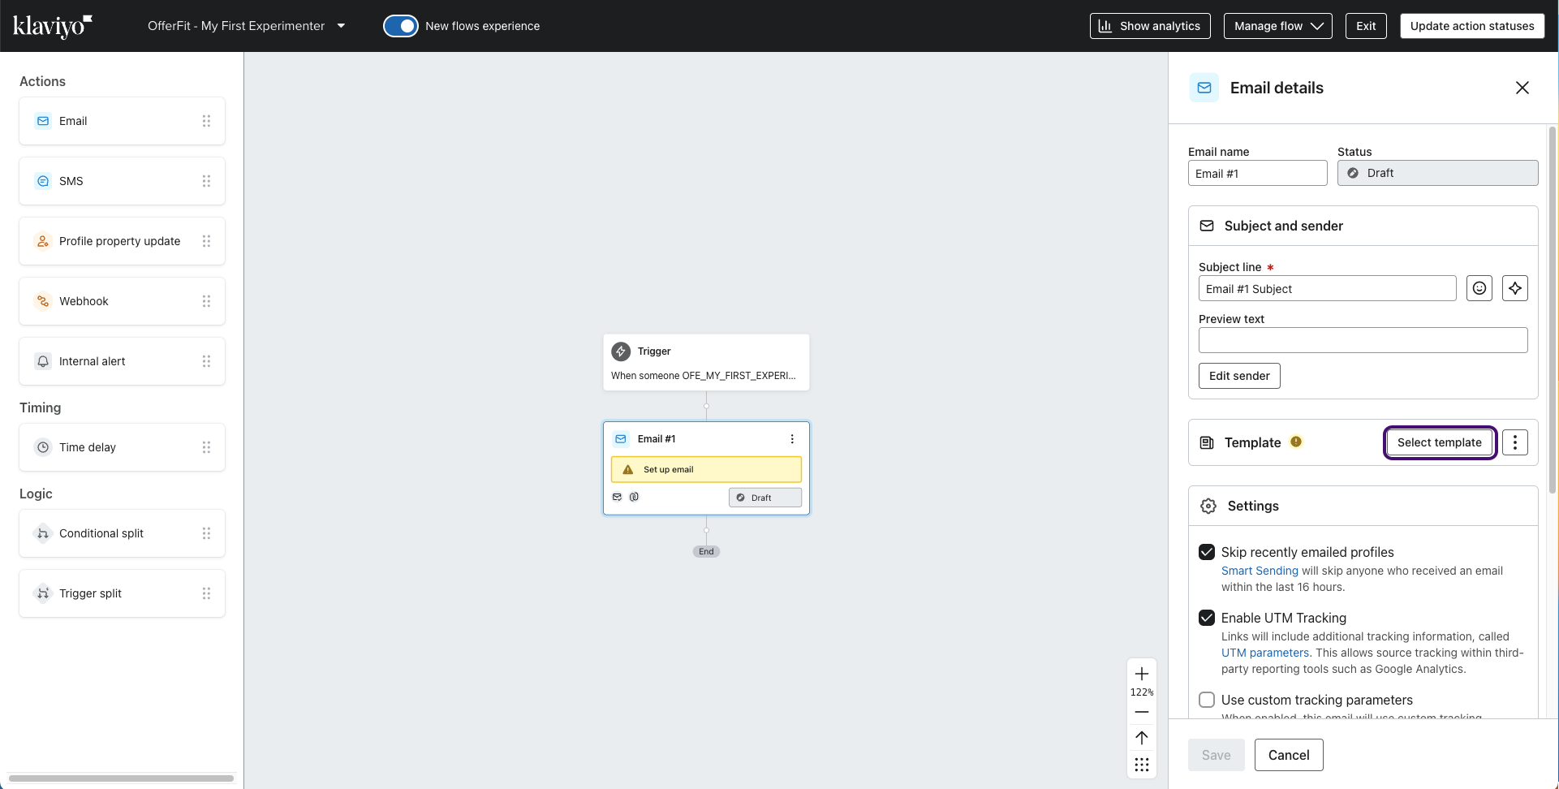Uncheck Skip recently emailed profiles
This screenshot has width=1559, height=789.
click(1207, 552)
